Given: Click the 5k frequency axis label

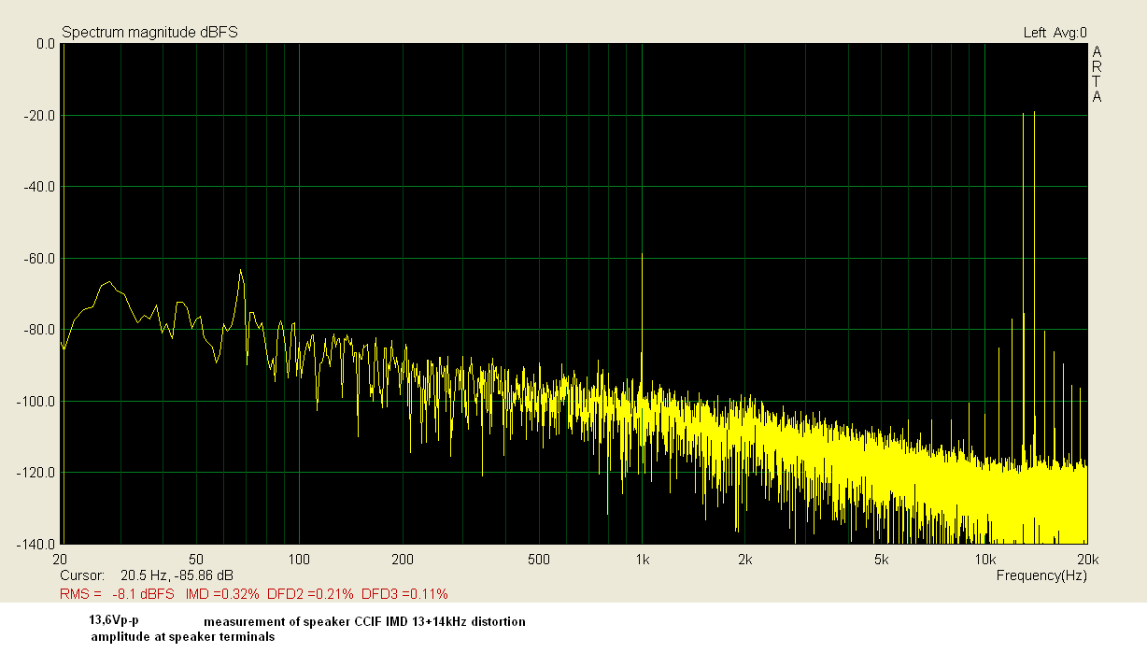Looking at the screenshot, I should [881, 559].
